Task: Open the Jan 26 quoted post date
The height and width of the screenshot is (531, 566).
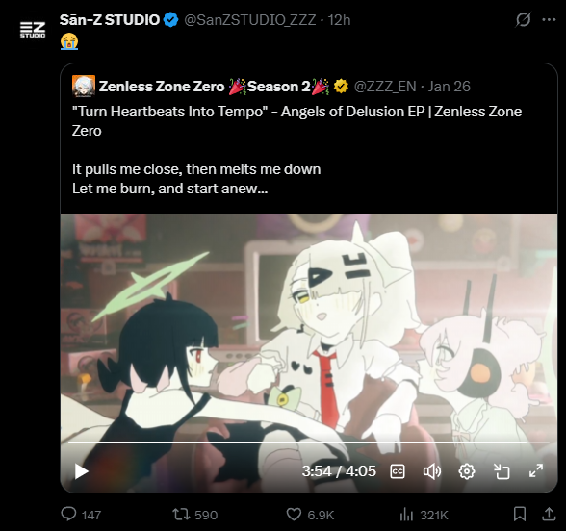Action: (x=449, y=87)
